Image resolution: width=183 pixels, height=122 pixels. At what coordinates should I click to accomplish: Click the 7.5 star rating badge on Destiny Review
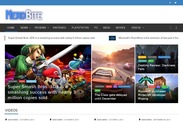[x=142, y=57]
